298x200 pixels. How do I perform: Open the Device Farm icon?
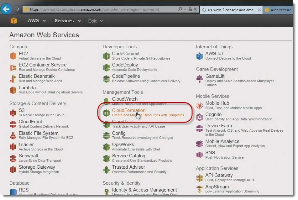tap(200, 129)
